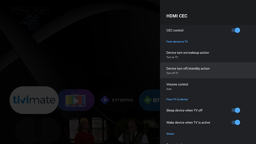The height and width of the screenshot is (144, 256).
Task: Click the Turn on TV value text
Action: click(172, 57)
